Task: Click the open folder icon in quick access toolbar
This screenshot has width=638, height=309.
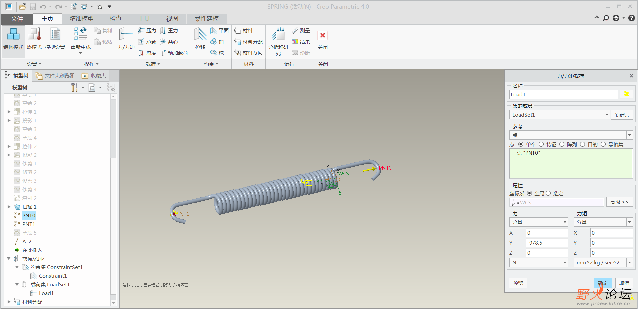Action: [x=22, y=7]
